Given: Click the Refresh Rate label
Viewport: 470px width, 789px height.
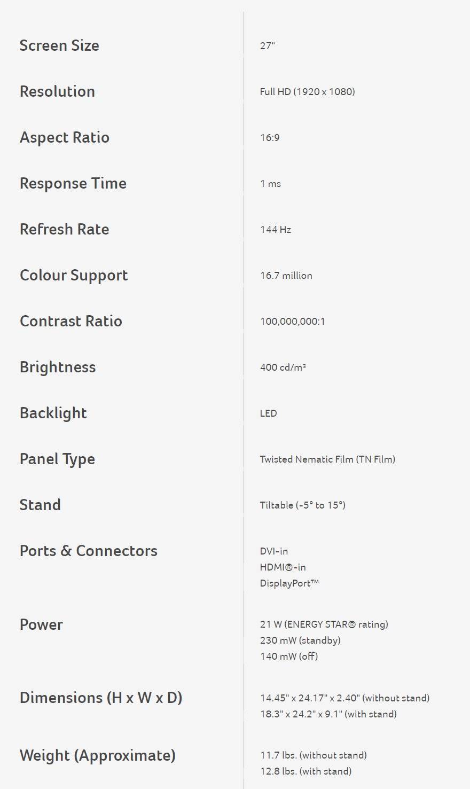Looking at the screenshot, I should [x=64, y=229].
